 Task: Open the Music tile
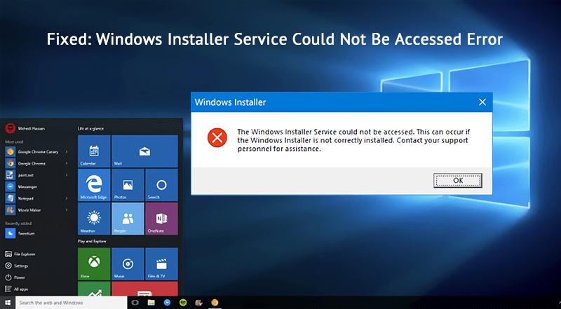(x=128, y=264)
